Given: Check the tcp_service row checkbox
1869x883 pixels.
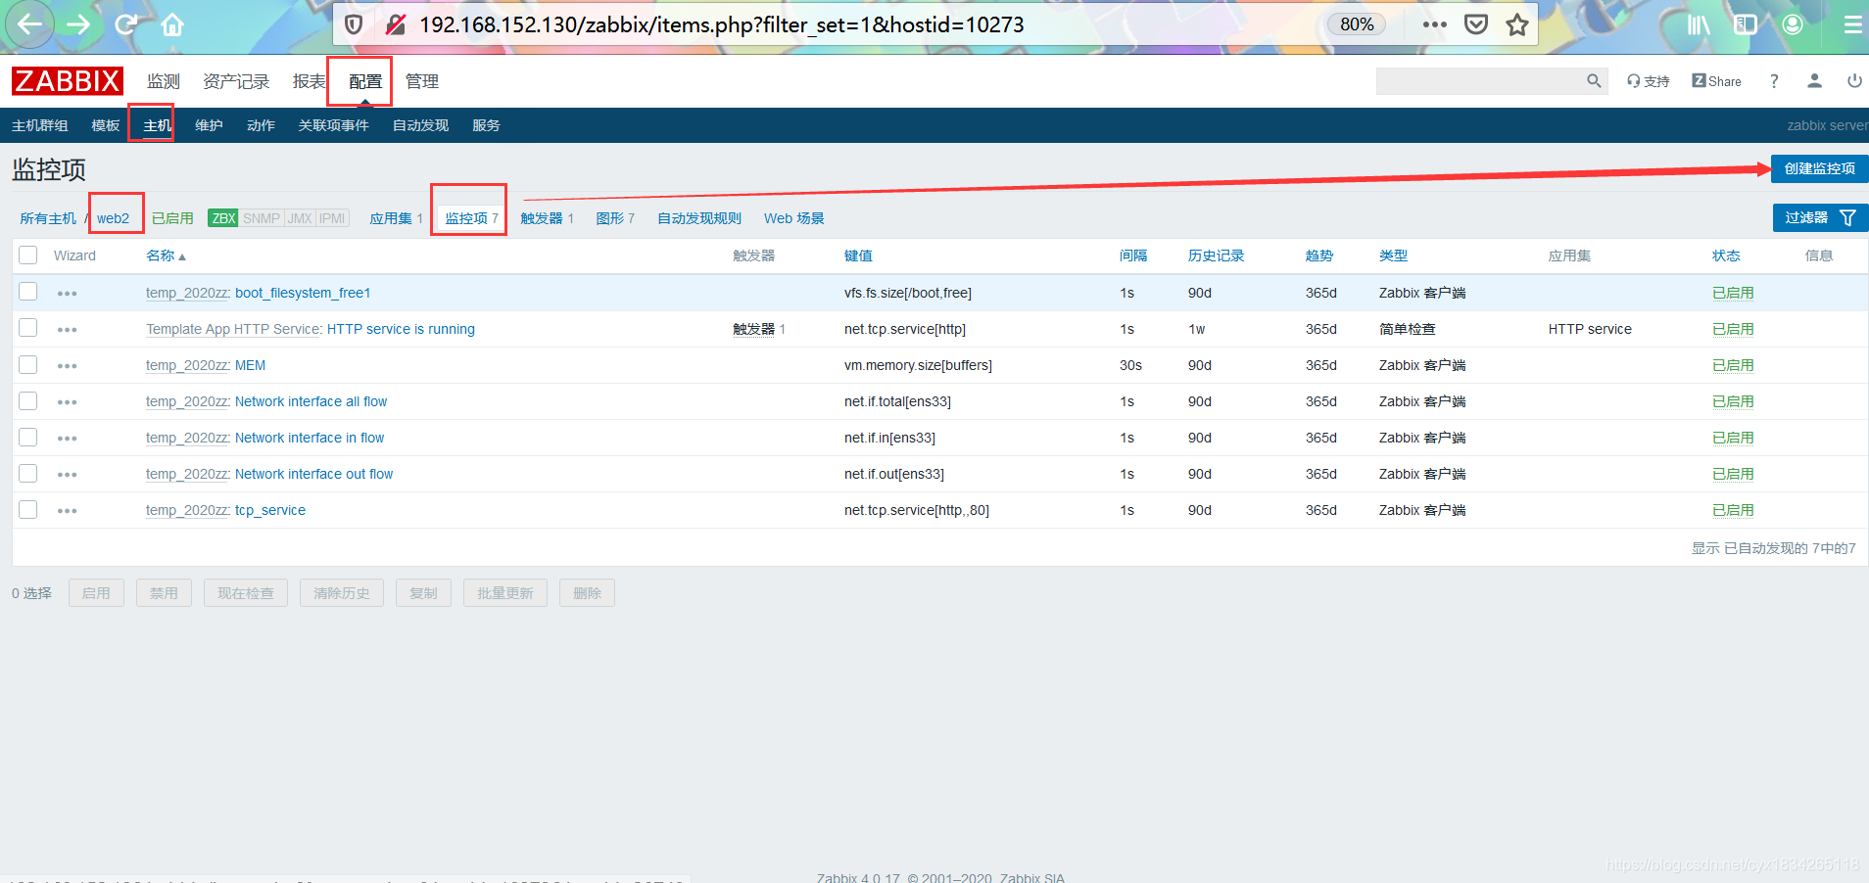Looking at the screenshot, I should point(28,509).
